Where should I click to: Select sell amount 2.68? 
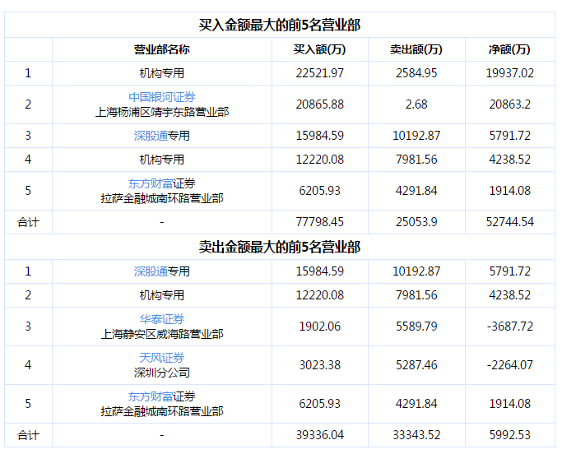416,104
